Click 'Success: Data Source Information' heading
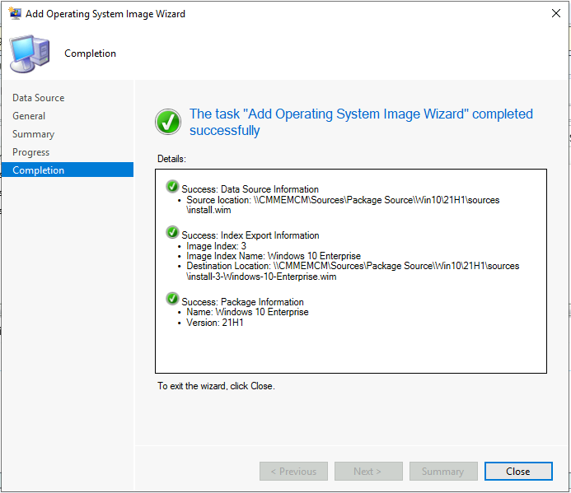Viewport: 571px width, 493px height. pyautogui.click(x=250, y=189)
